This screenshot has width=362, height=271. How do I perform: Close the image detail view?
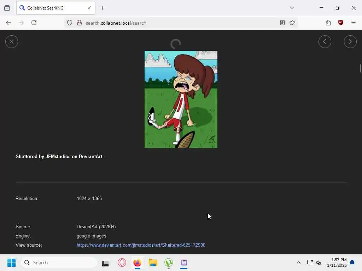(x=12, y=42)
